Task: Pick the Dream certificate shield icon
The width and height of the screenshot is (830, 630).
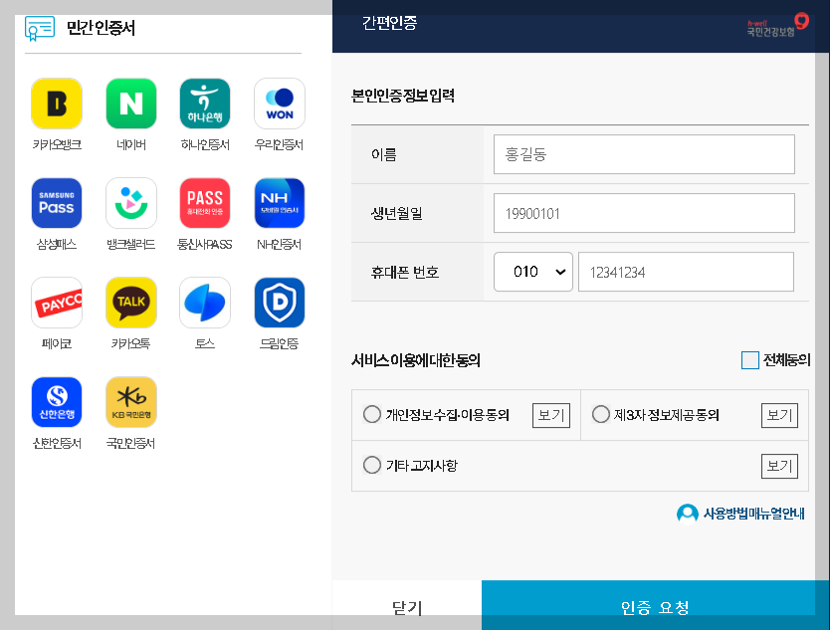Action: coord(280,303)
